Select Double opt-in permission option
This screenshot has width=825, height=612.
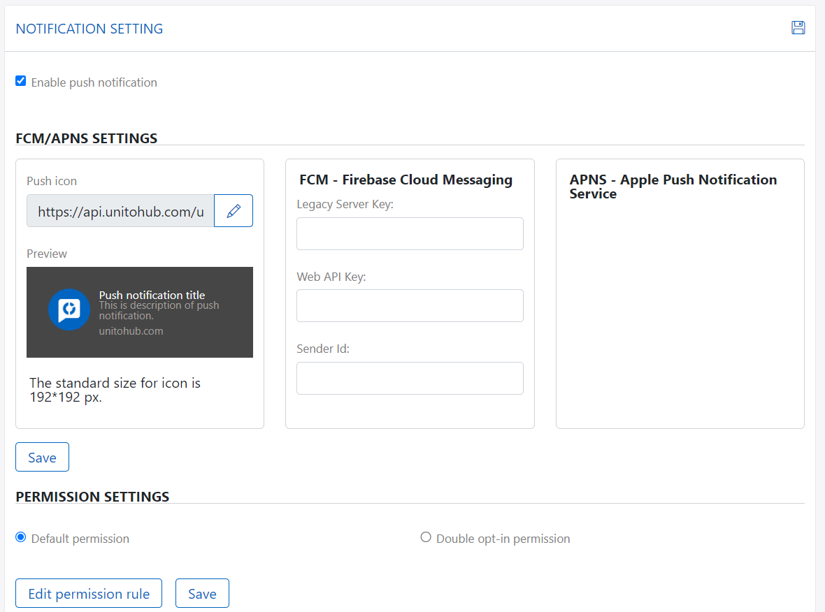click(426, 537)
